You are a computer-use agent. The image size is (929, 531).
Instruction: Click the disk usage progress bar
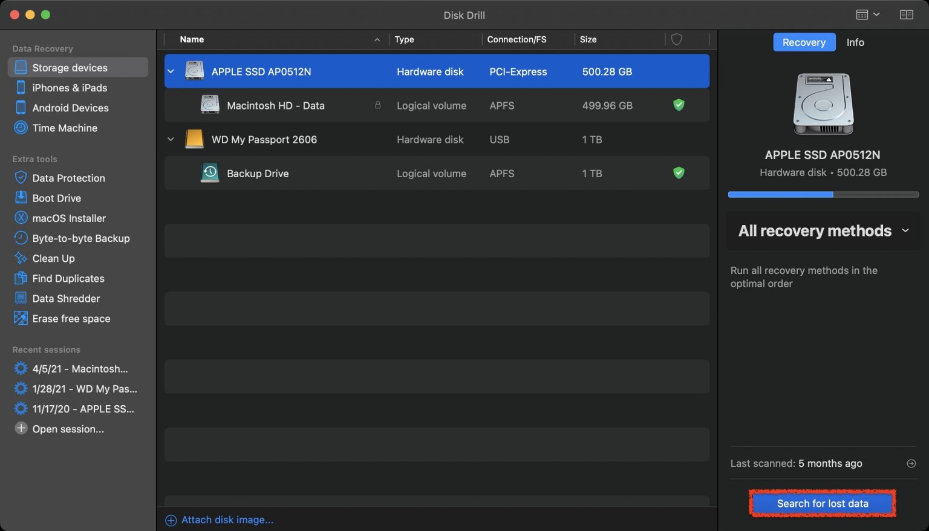823,195
